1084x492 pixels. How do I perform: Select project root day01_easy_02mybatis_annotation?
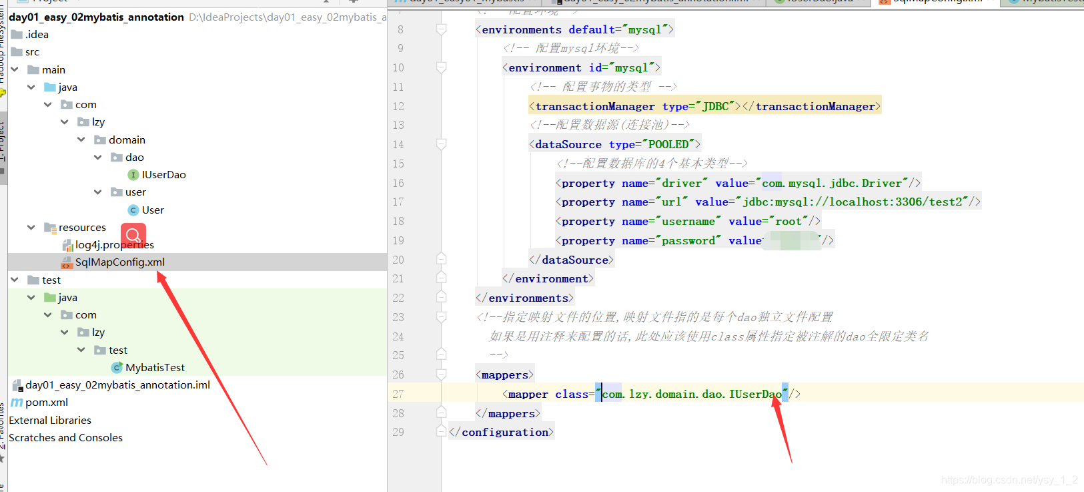(x=97, y=17)
